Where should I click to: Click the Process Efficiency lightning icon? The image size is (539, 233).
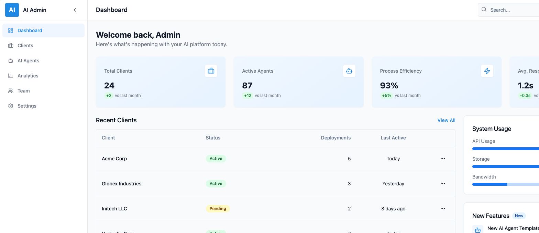pyautogui.click(x=487, y=71)
